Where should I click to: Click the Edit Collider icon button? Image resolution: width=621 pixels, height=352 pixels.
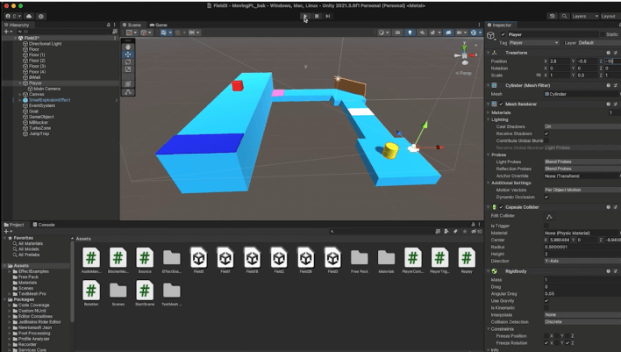pos(550,216)
